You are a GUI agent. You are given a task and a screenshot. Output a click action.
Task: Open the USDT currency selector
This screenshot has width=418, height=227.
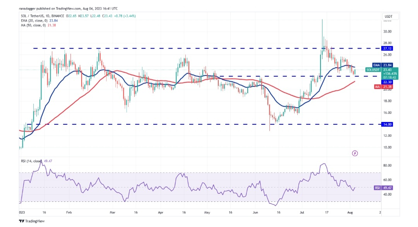388,16
